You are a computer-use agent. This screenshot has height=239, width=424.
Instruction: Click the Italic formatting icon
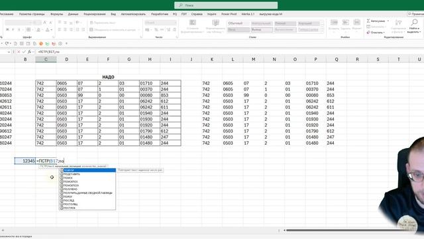click(13, 29)
